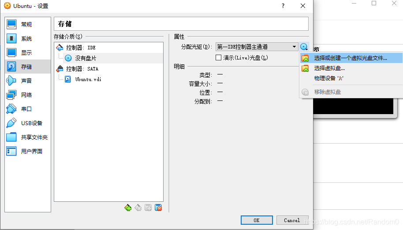403x230 pixels.
Task: Maximize the background VirtualBox window
Action: coord(374,3)
